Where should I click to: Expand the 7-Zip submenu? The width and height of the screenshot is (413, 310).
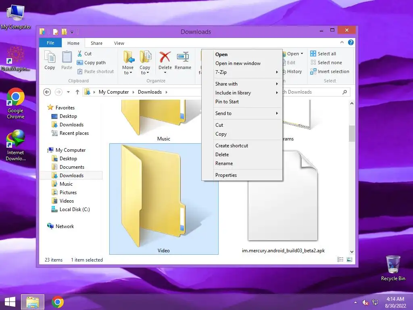[x=242, y=72]
